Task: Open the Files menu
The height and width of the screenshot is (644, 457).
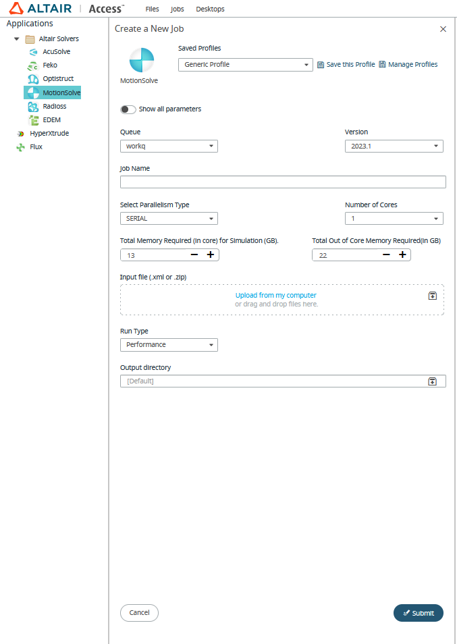Action: point(152,9)
